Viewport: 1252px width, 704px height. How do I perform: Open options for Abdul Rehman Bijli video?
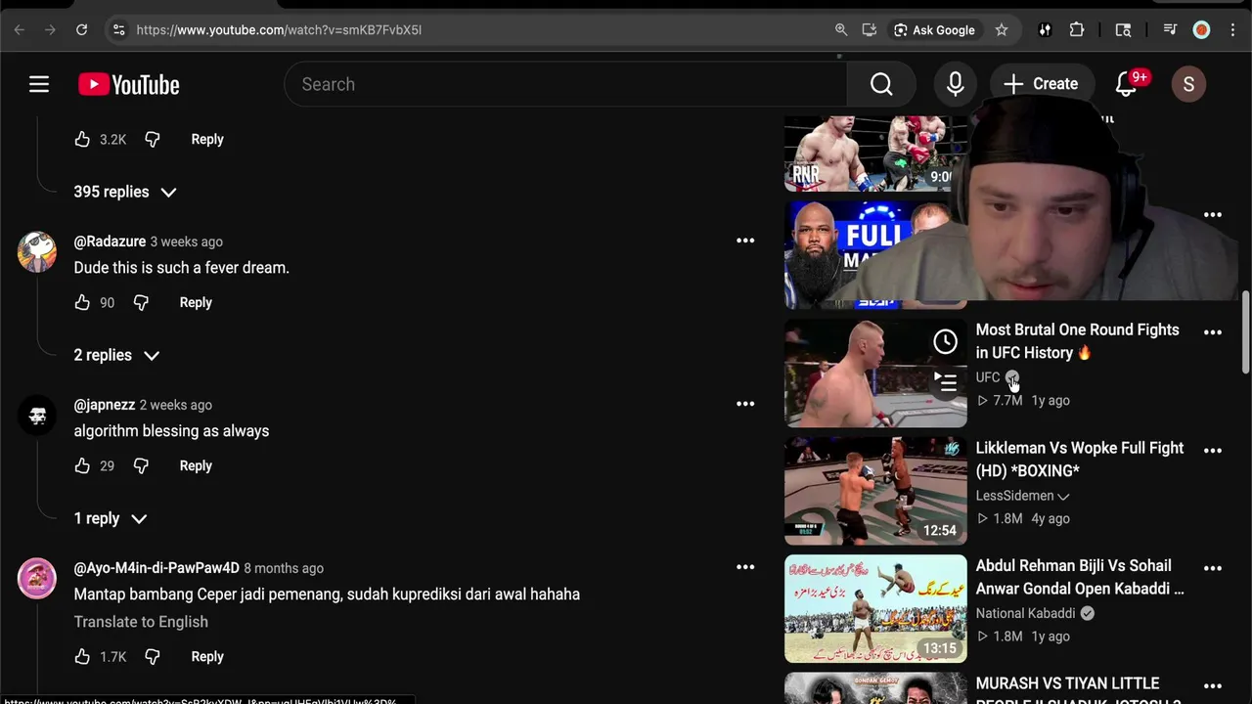tap(1213, 568)
